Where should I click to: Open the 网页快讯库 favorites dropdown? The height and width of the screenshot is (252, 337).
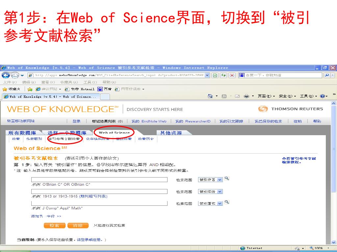(x=129, y=89)
